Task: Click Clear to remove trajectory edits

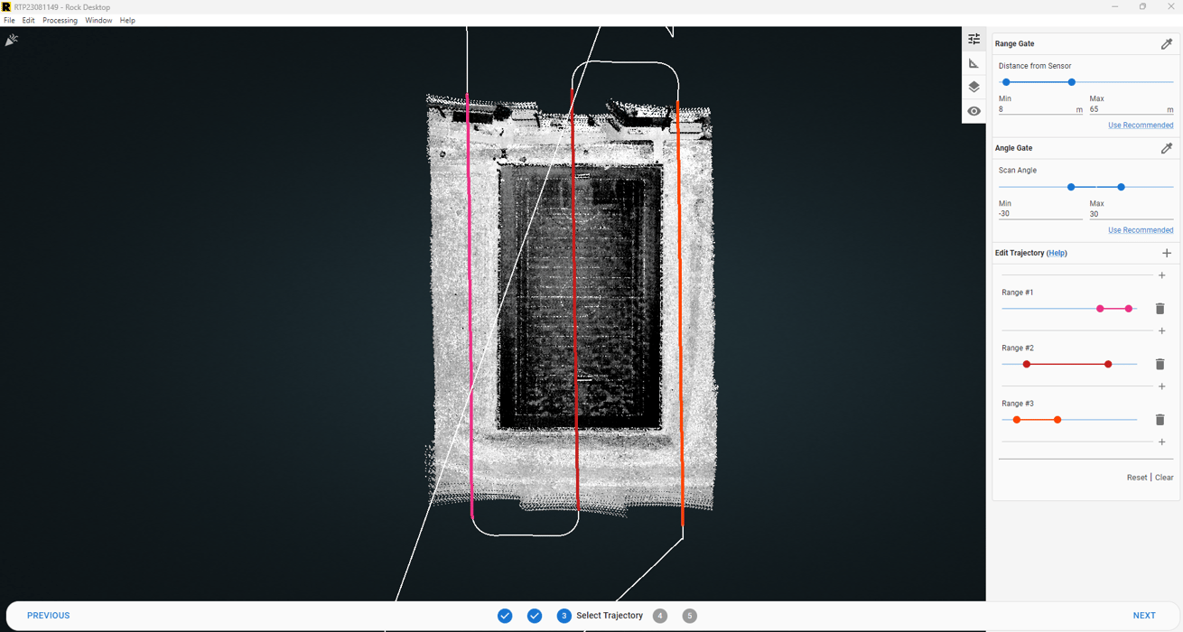Action: (x=1164, y=477)
